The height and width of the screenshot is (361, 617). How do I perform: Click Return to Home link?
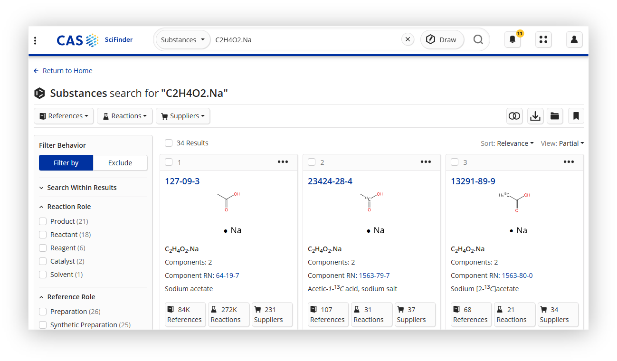coord(63,71)
